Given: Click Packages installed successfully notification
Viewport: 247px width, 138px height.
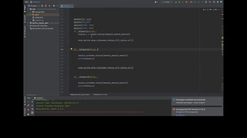Looking at the screenshot, I should [x=197, y=101].
